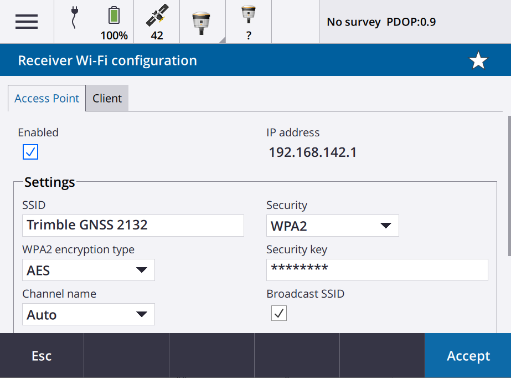
Task: Open the hamburger main menu
Action: 27,22
